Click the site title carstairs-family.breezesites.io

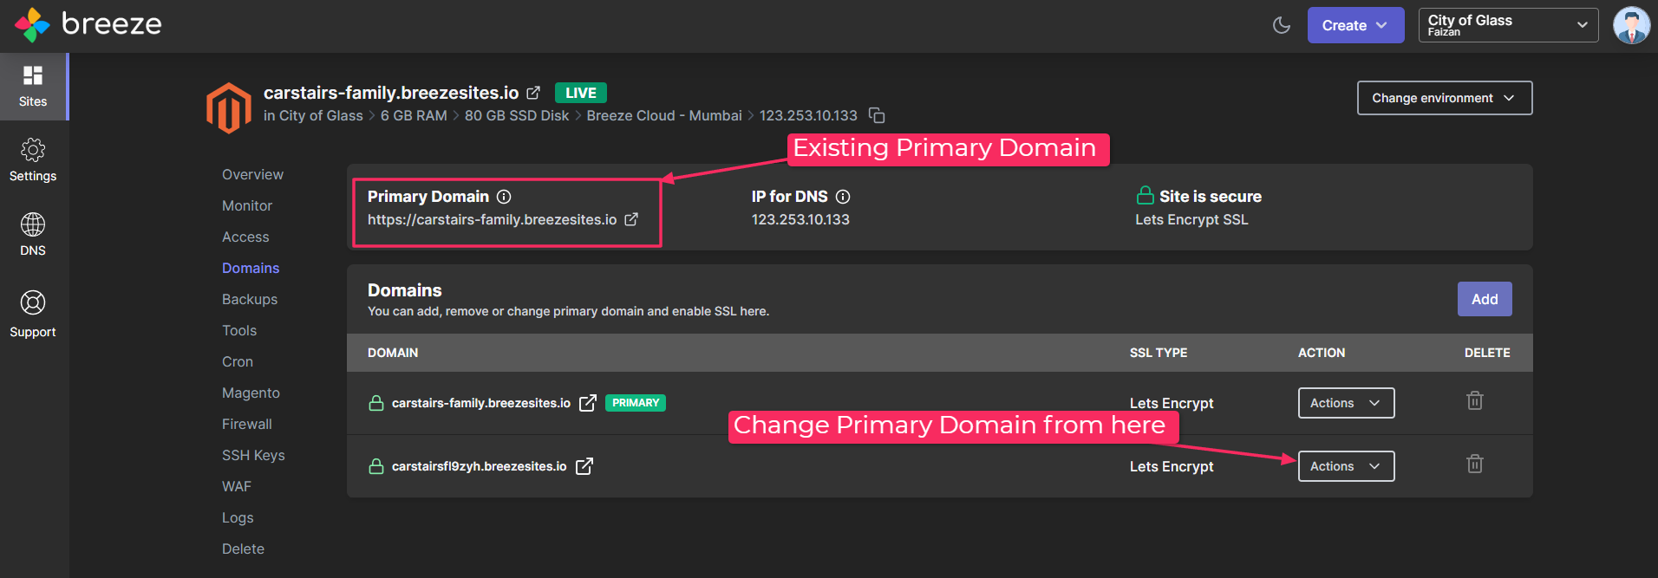click(x=391, y=93)
